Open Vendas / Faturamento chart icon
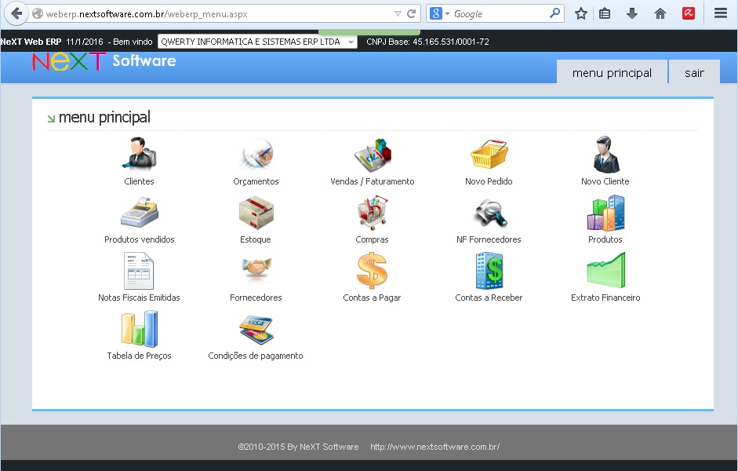The width and height of the screenshot is (738, 471). (x=373, y=155)
